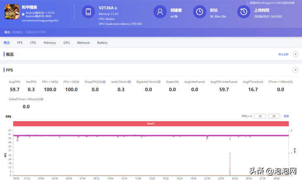Click the reset link beside FPS thresholds
The width and height of the screenshot is (302, 180).
click(x=286, y=116)
